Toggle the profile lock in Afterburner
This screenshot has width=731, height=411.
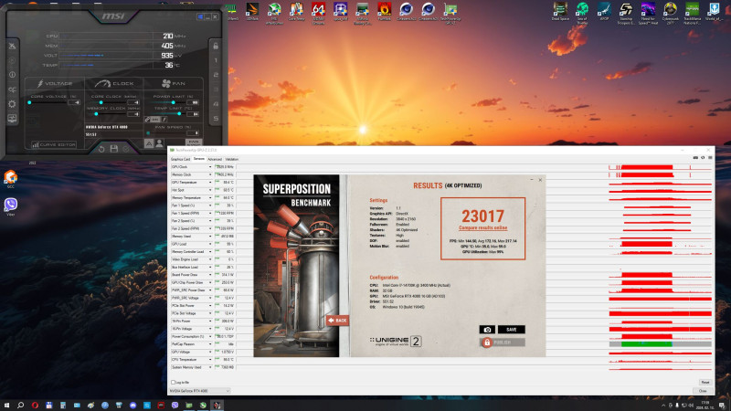click(216, 47)
